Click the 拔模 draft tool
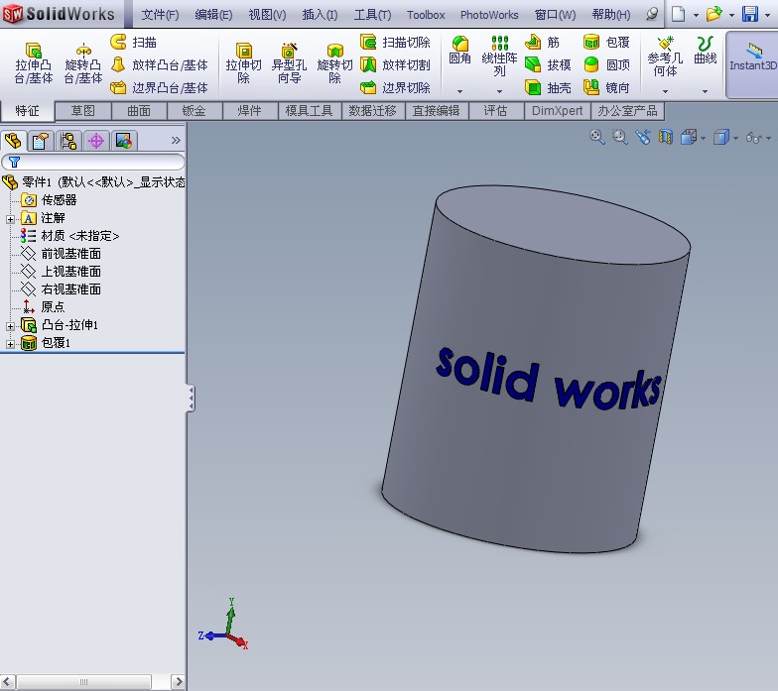Image resolution: width=778 pixels, height=691 pixels. click(x=548, y=65)
